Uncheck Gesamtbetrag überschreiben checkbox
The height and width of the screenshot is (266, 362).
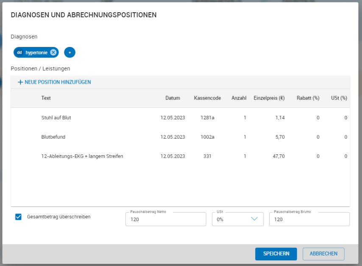(18, 217)
